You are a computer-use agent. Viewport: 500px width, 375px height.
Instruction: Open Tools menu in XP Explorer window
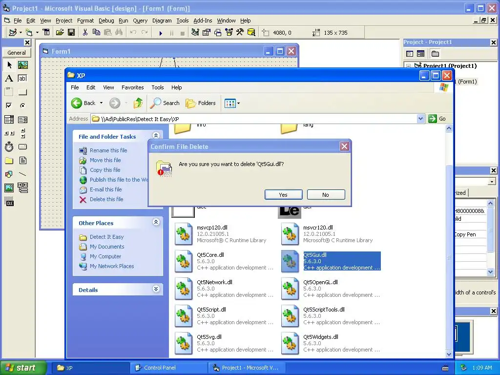[x=158, y=87]
